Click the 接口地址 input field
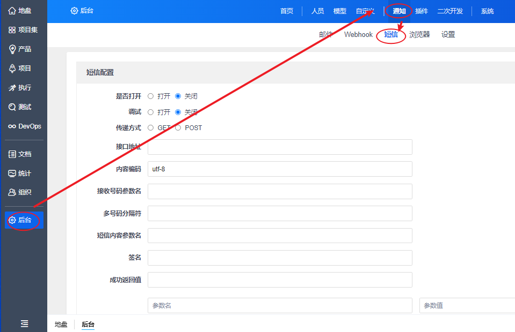The image size is (515, 332). (x=280, y=147)
